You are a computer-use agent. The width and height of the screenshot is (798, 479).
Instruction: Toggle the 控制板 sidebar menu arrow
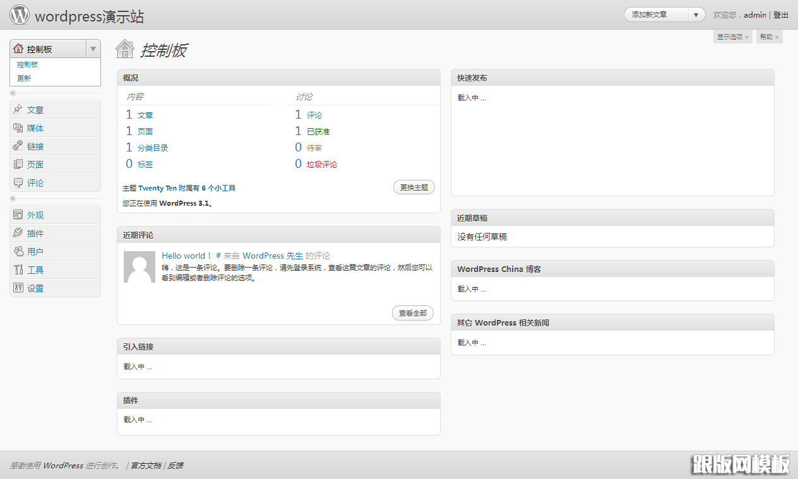point(93,49)
